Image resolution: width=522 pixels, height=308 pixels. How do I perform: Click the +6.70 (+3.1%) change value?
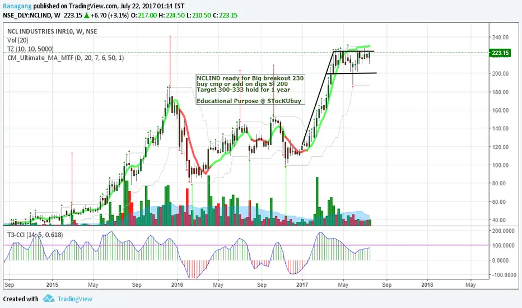(110, 15)
